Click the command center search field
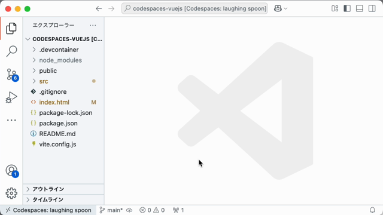The height and width of the screenshot is (215, 383). tap(194, 8)
